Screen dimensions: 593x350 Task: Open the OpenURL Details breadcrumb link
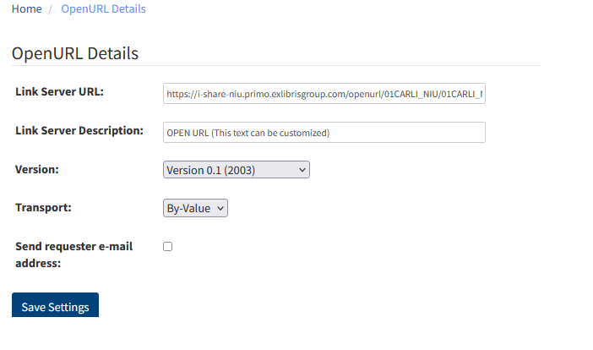click(103, 8)
